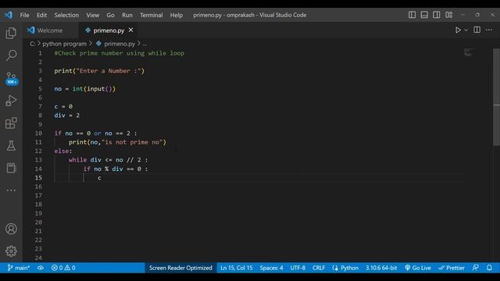The height and width of the screenshot is (281, 500).
Task: Toggle primary sidebar visibility
Action: 412,15
